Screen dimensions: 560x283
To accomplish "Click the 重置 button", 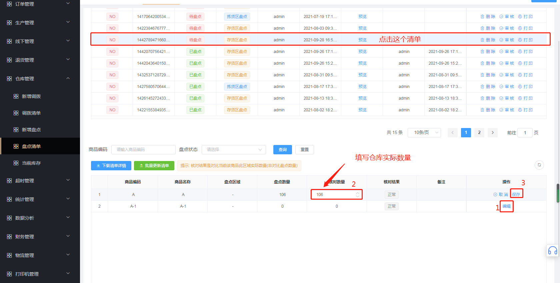I will coord(305,150).
